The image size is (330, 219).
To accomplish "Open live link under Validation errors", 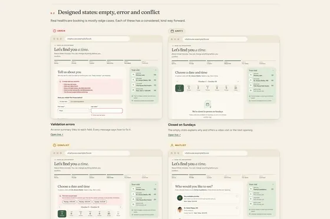I will [57, 134].
